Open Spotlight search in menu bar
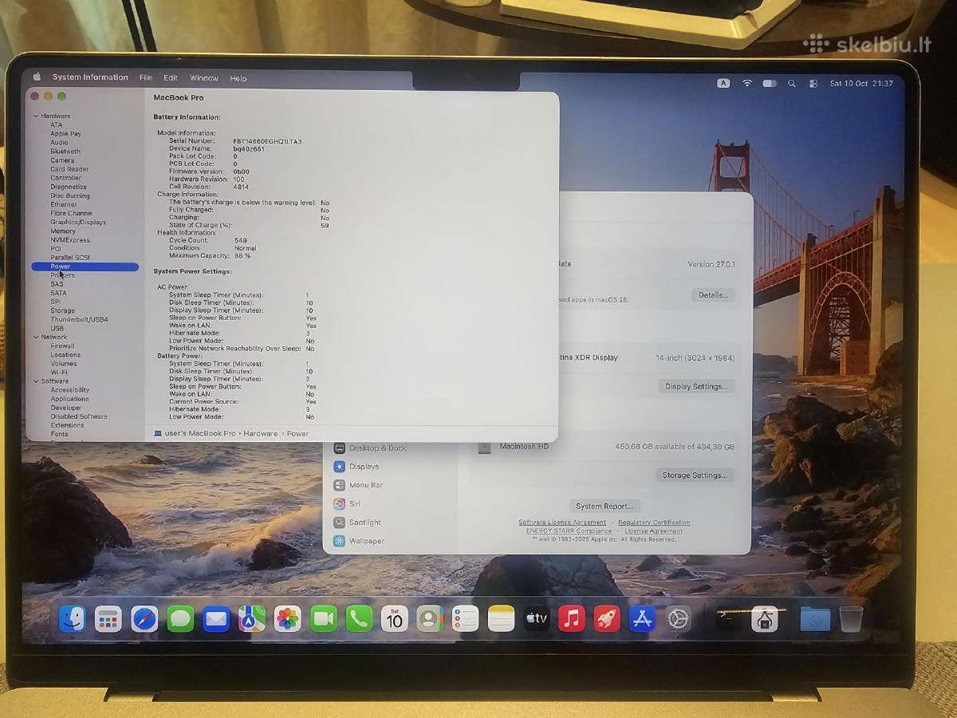Image resolution: width=957 pixels, height=718 pixels. [x=792, y=83]
